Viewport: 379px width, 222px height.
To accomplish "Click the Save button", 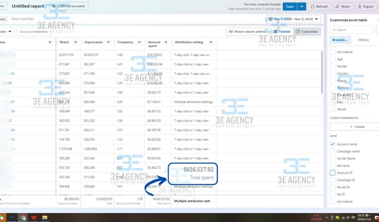I will 290,7.
